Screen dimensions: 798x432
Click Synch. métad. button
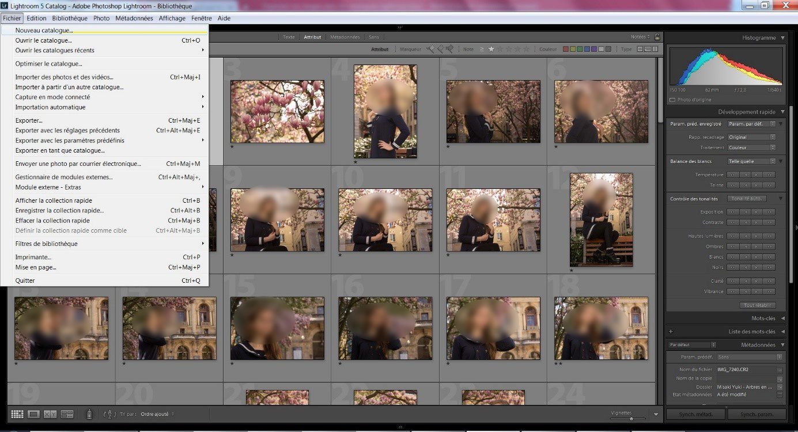pyautogui.click(x=695, y=414)
